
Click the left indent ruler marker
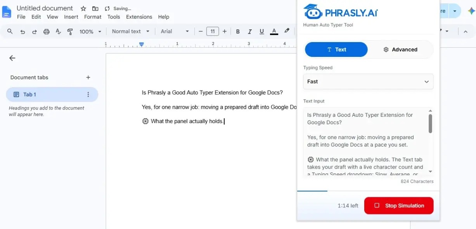coord(142,44)
